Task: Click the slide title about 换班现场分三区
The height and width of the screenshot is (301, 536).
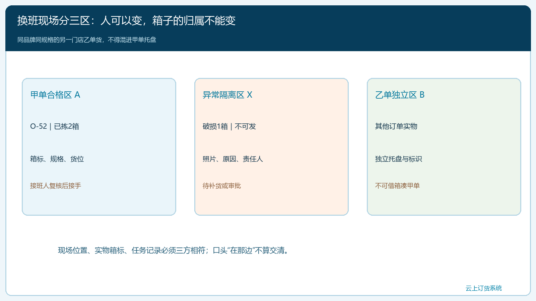Action: tap(126, 21)
